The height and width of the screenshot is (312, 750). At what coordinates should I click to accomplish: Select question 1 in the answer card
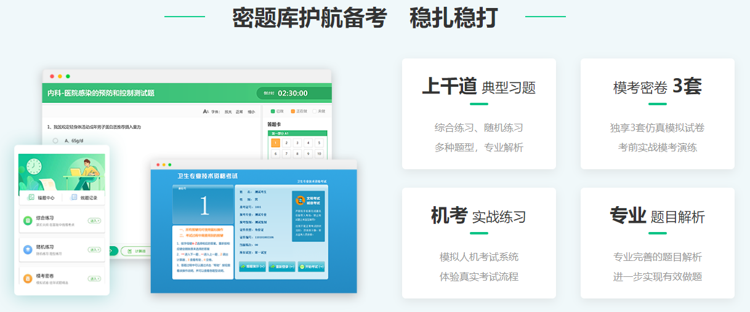275,143
